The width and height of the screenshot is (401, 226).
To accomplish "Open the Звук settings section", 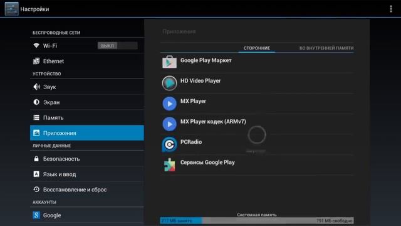I will [87, 87].
